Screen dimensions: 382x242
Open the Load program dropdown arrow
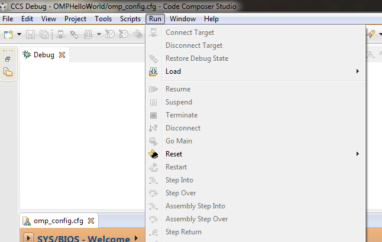(x=99, y=34)
